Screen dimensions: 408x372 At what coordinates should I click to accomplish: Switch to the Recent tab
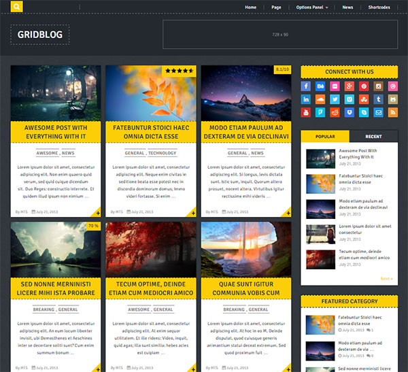(x=373, y=137)
